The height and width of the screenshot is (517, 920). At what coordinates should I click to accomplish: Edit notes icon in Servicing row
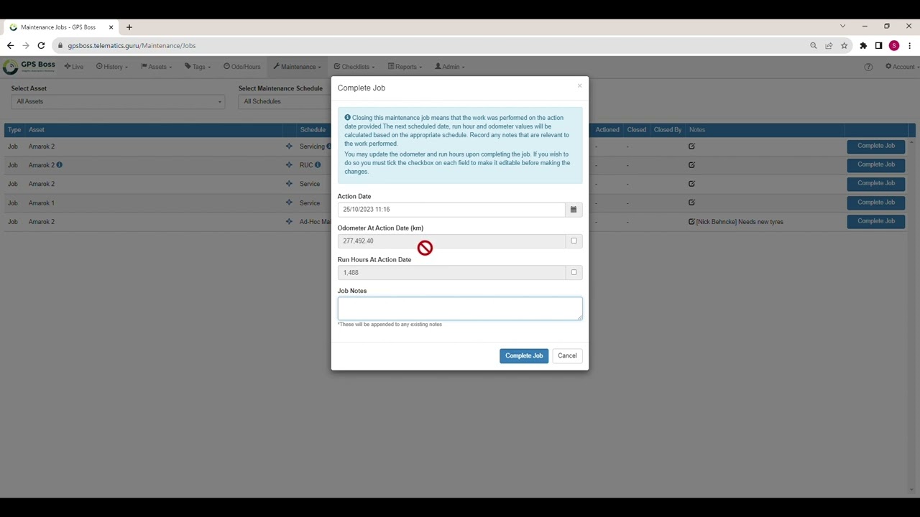click(691, 146)
